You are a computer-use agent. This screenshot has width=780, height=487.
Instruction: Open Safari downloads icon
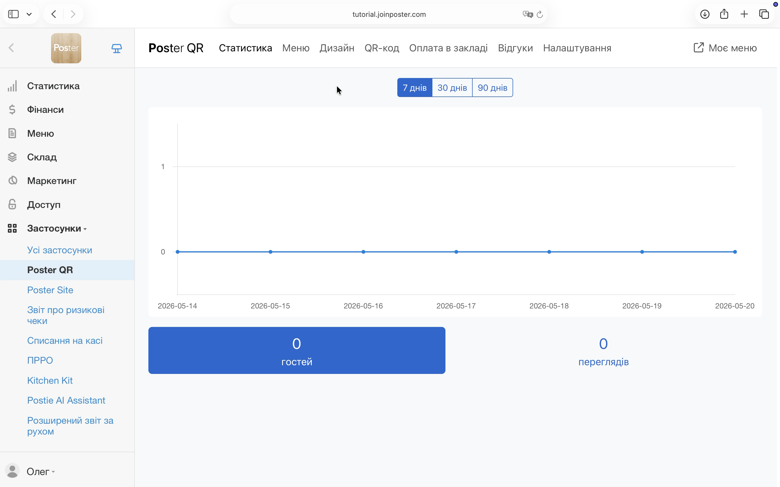click(x=705, y=14)
